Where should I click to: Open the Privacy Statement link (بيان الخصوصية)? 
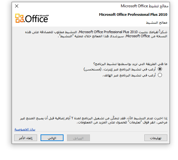pos(25,129)
